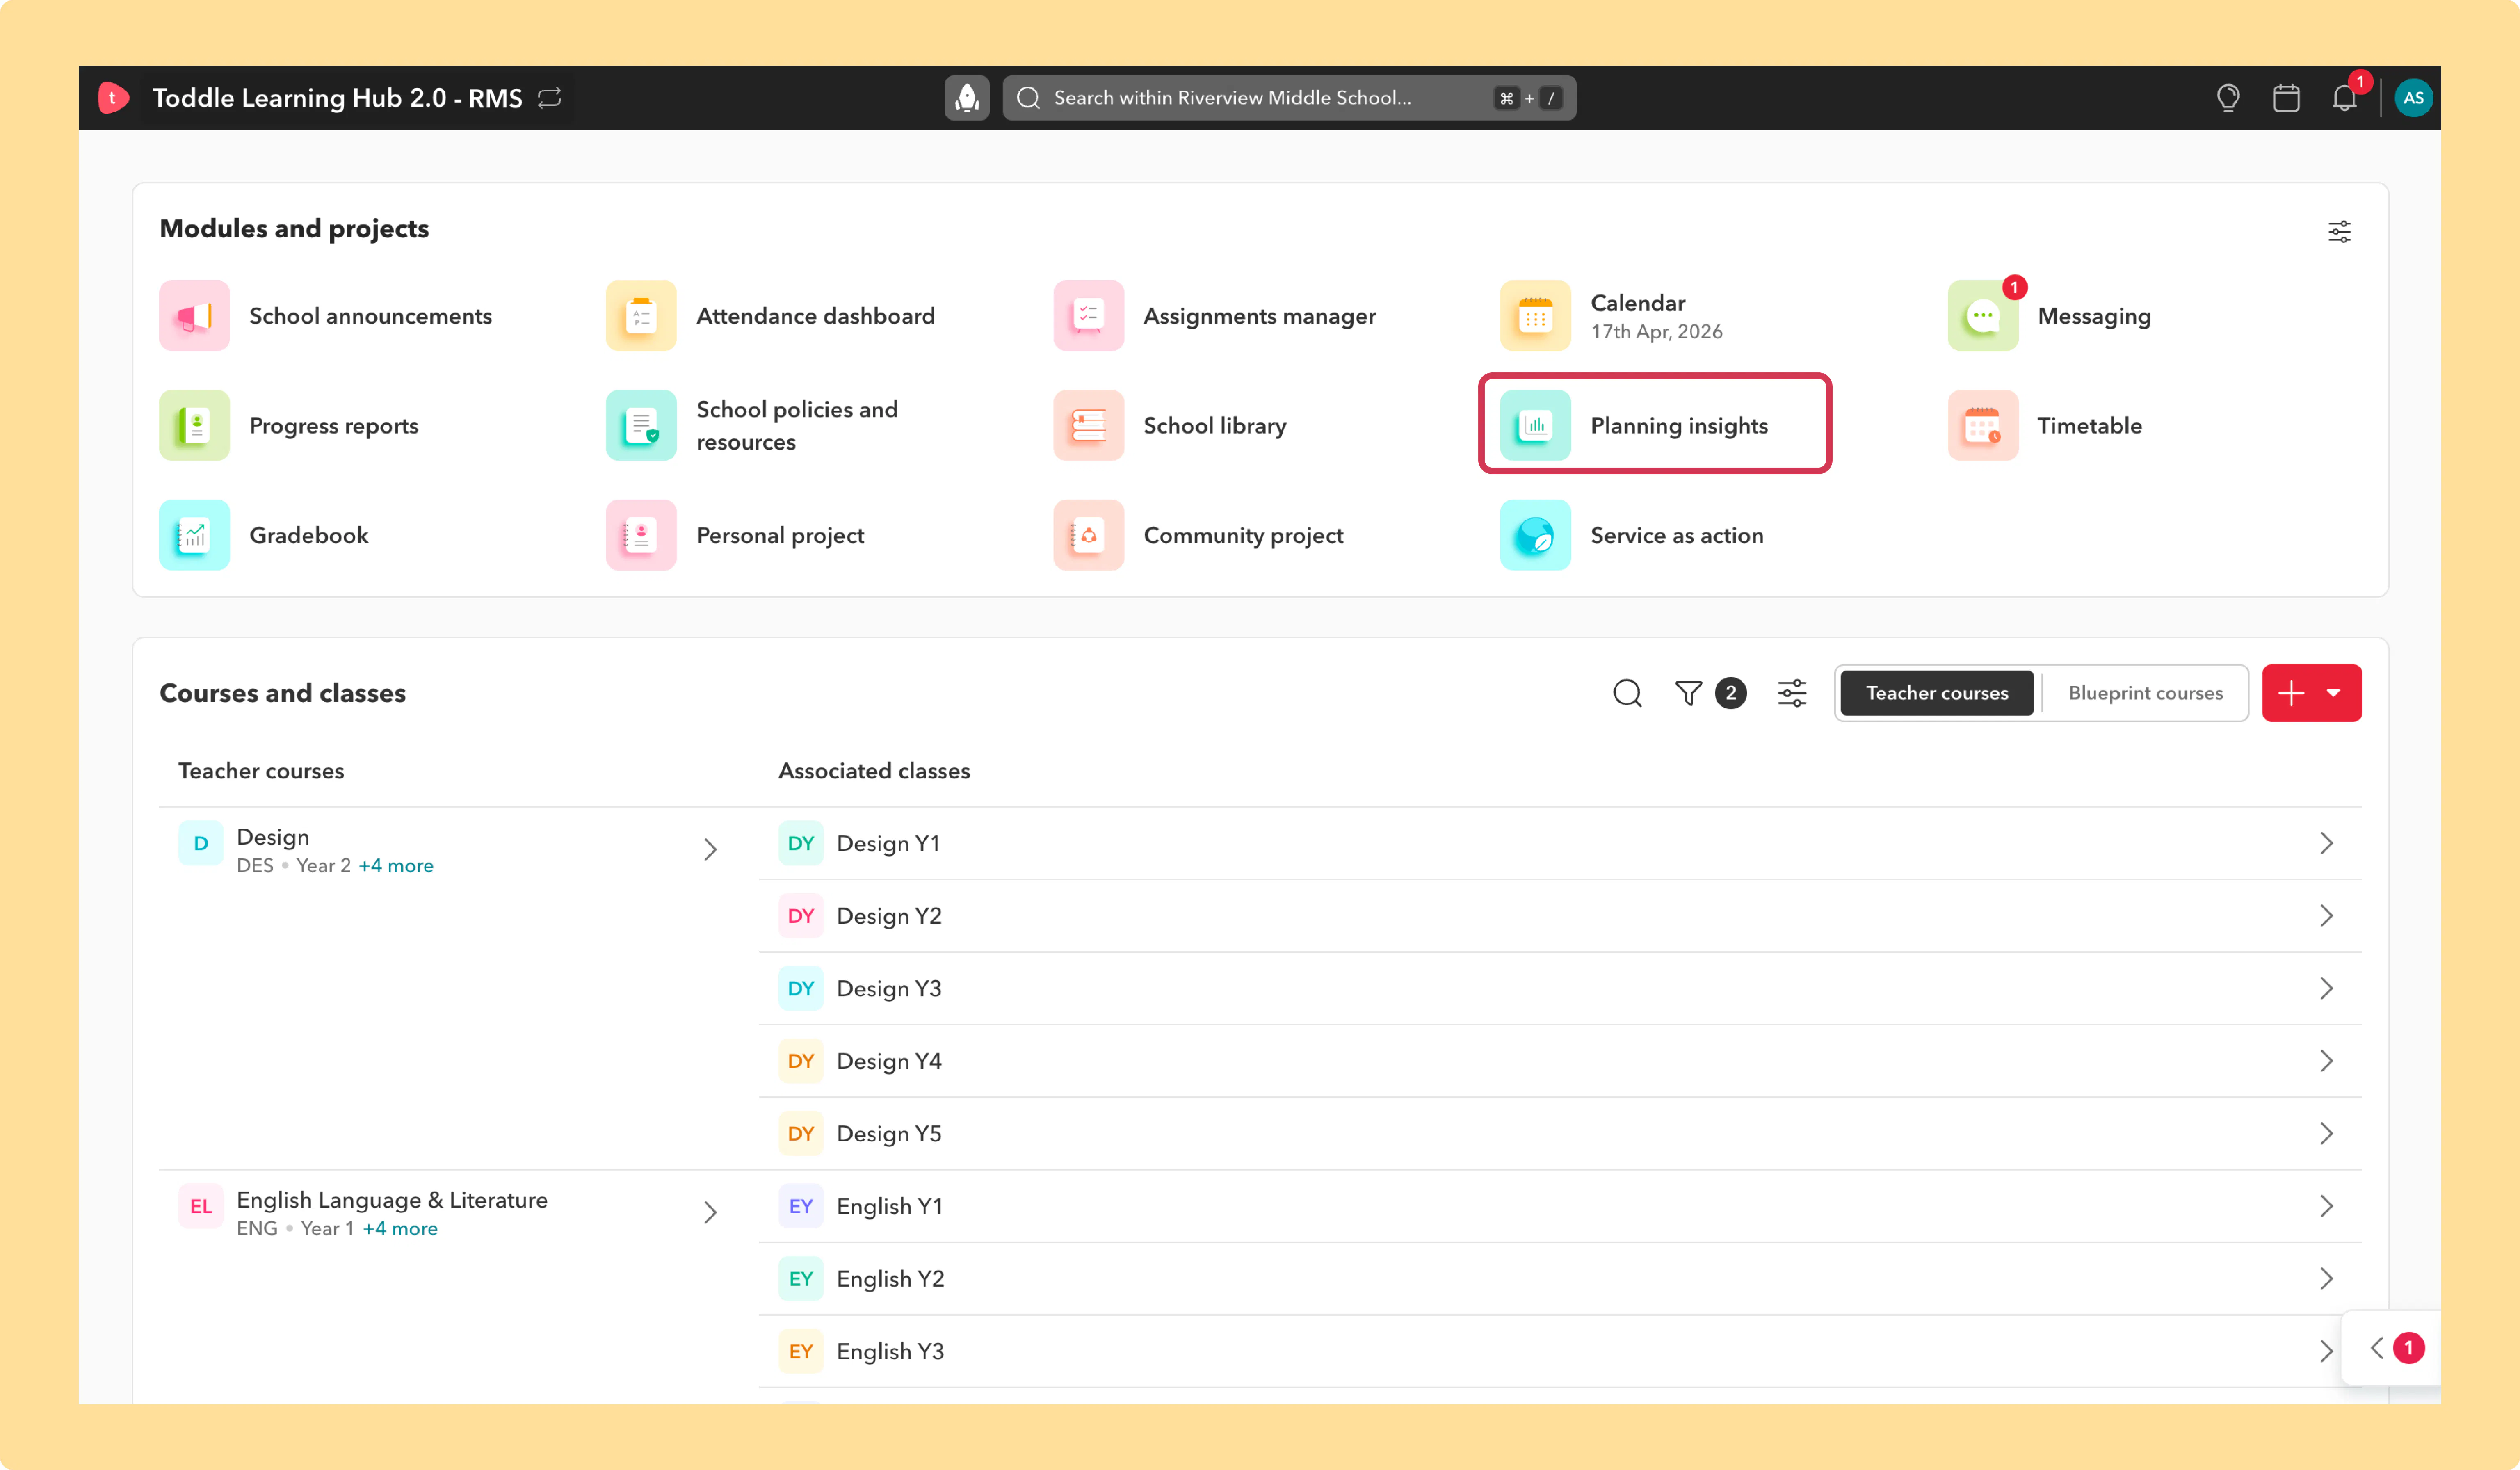Viewport: 2520px width, 1470px height.
Task: Open the Assignments manager module
Action: click(1215, 316)
